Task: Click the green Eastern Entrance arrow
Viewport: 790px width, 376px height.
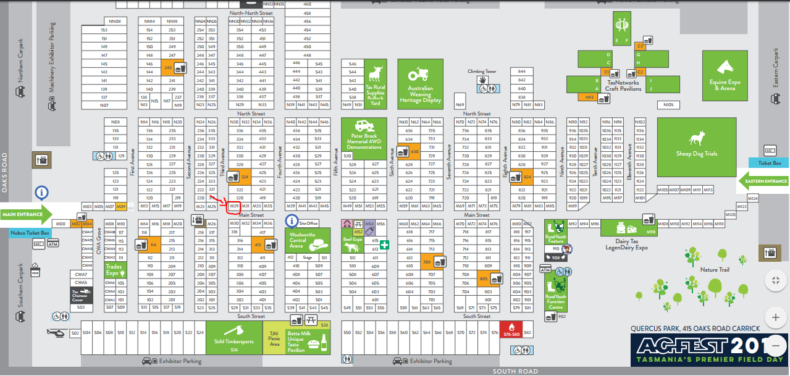Action: [x=764, y=182]
